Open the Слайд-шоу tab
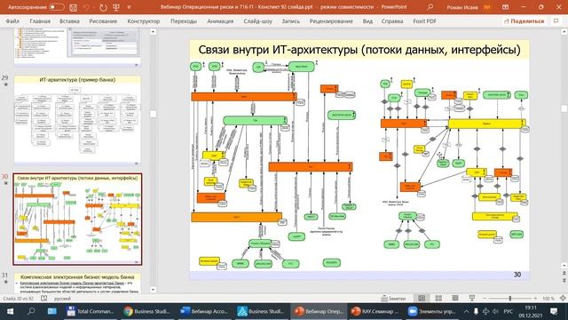 pos(257,21)
